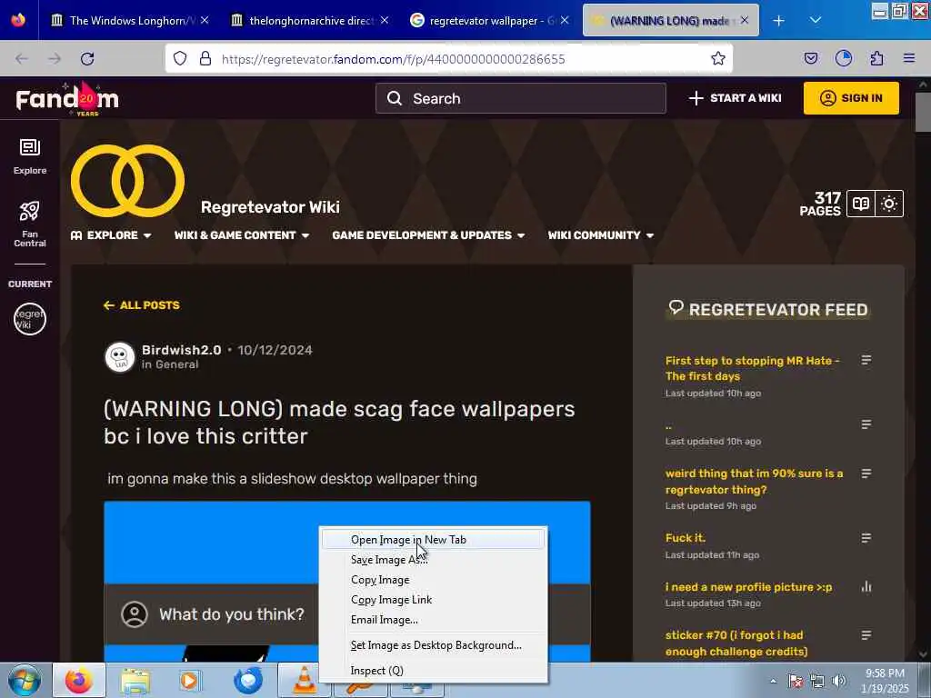Screen dimensions: 931x698
Task: Open the Firefox account circle icon
Action: click(x=843, y=58)
